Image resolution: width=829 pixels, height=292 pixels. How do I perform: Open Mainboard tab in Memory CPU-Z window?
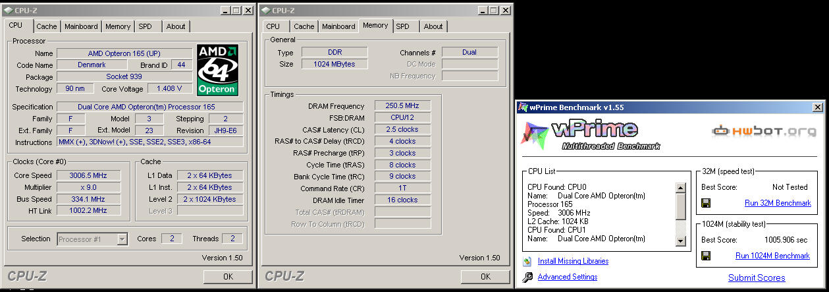coord(339,26)
